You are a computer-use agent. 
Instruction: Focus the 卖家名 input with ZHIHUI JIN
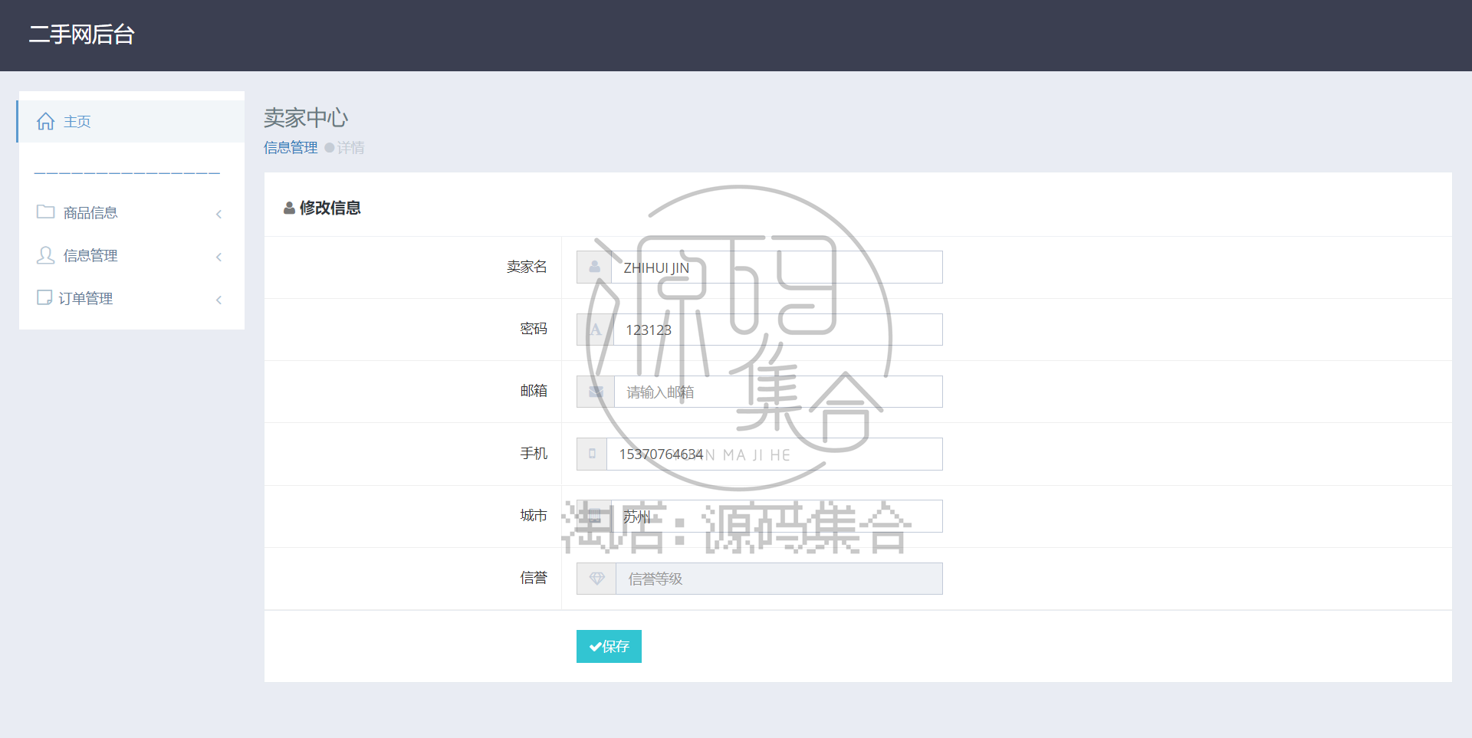777,267
